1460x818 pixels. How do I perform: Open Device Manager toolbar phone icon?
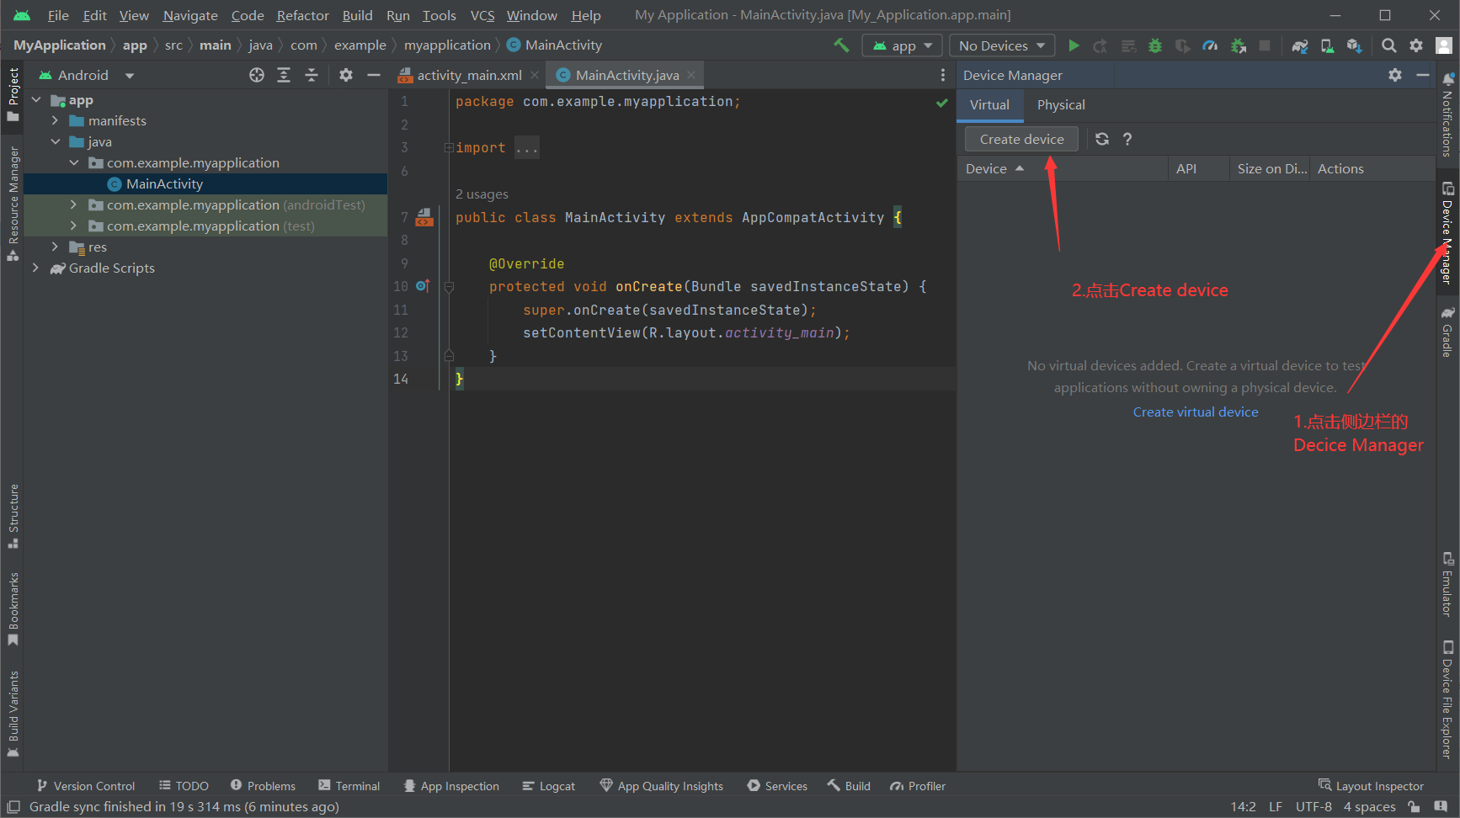click(1327, 45)
